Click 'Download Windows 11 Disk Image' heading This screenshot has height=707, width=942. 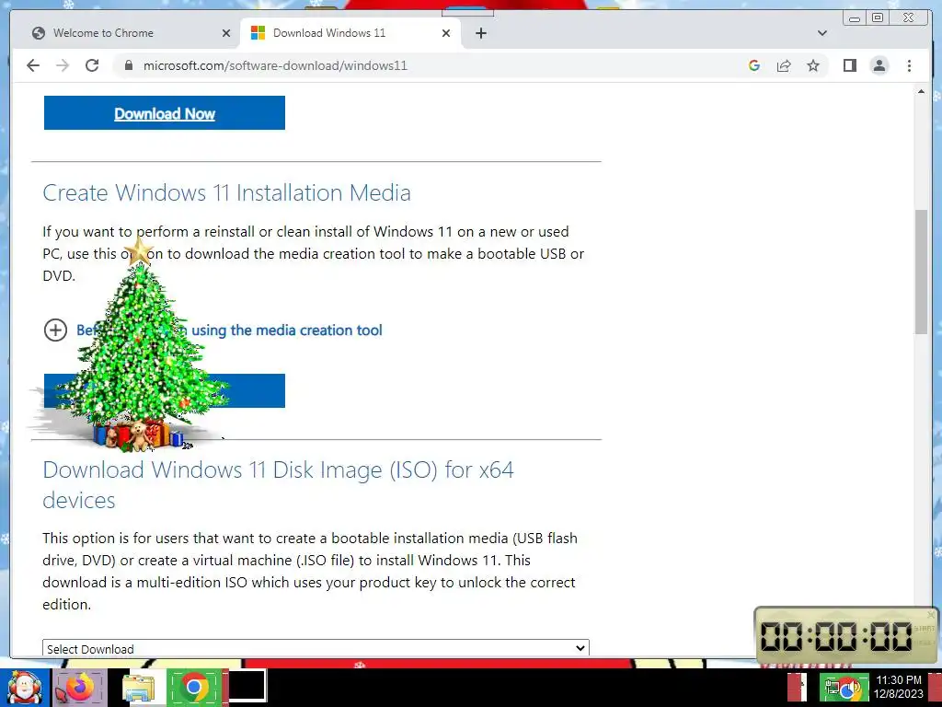click(x=278, y=484)
